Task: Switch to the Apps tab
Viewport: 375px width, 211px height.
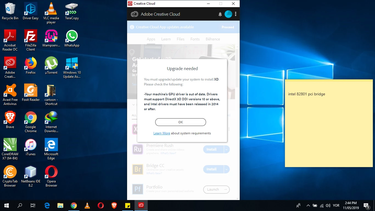Action: 151,39
